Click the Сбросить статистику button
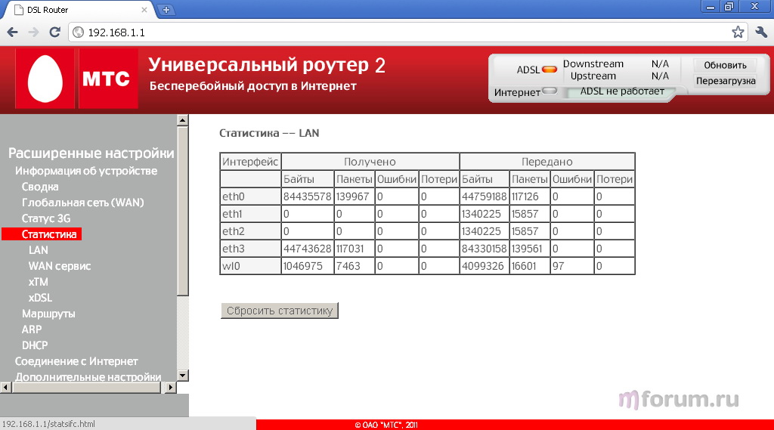Image resolution: width=774 pixels, height=430 pixels. click(280, 311)
